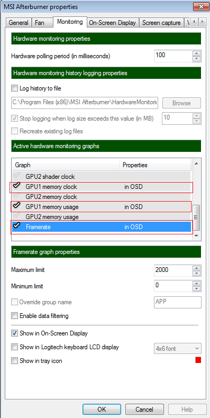The width and height of the screenshot is (210, 418).
Task: Decrease Maximum limit with down arrow
Action: click(197, 274)
